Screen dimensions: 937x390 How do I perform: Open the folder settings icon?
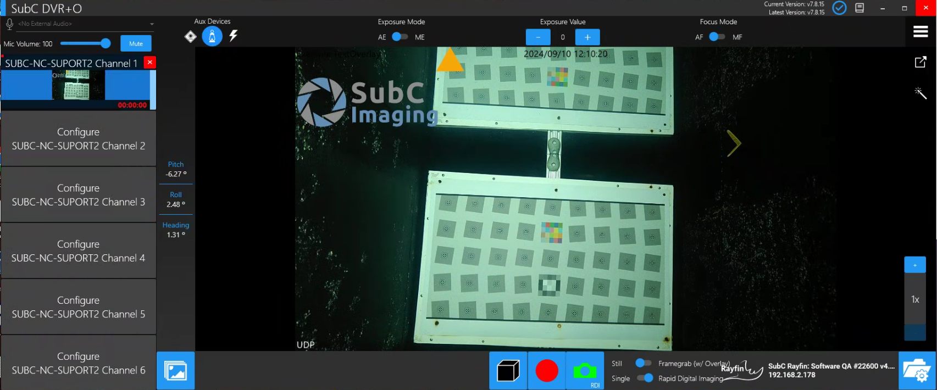click(x=917, y=371)
